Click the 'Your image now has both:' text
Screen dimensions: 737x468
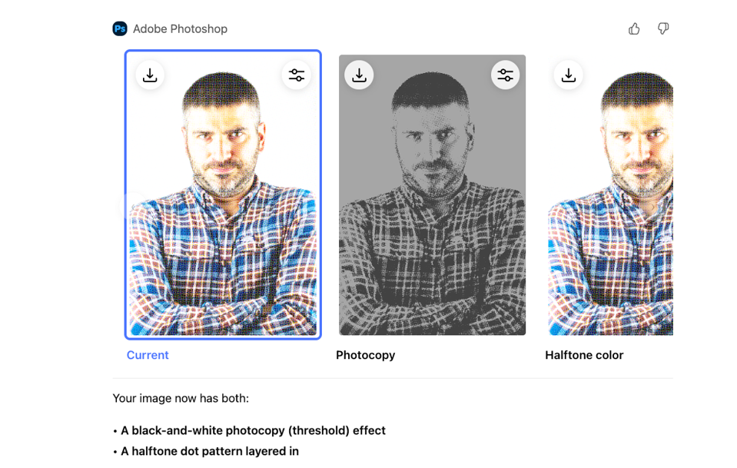181,398
